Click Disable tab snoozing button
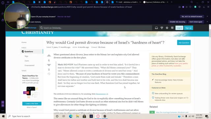211x119 pixels. [x=177, y=22]
